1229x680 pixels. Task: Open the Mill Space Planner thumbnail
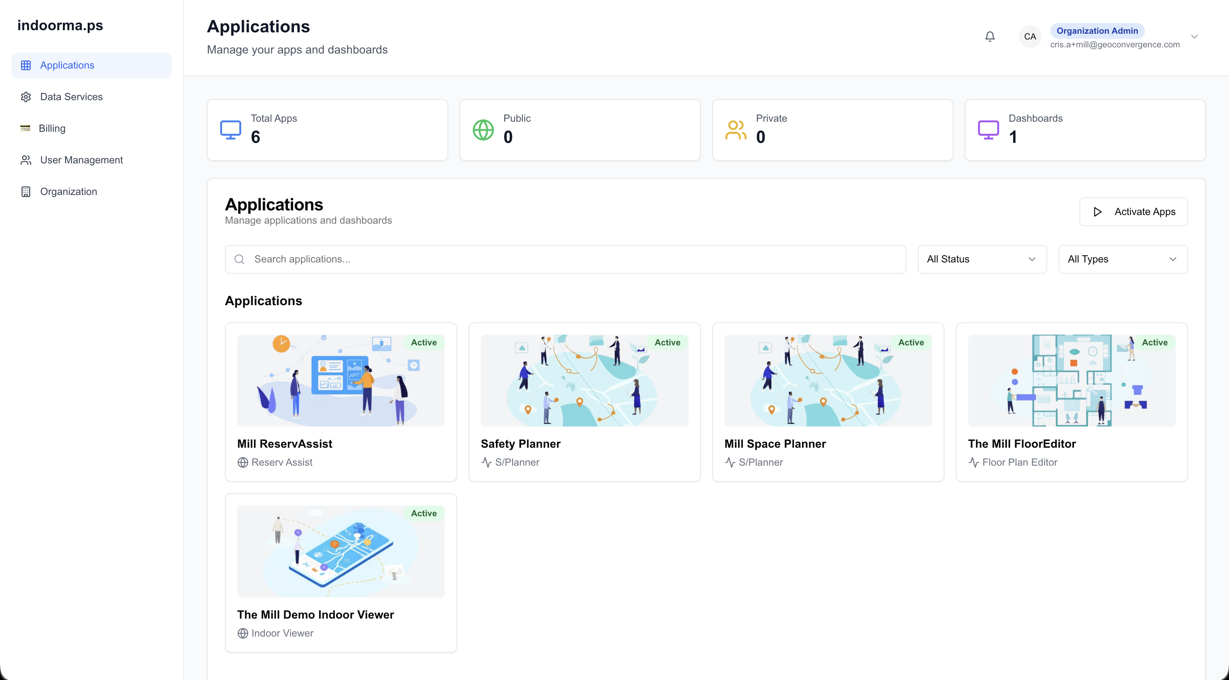point(828,380)
